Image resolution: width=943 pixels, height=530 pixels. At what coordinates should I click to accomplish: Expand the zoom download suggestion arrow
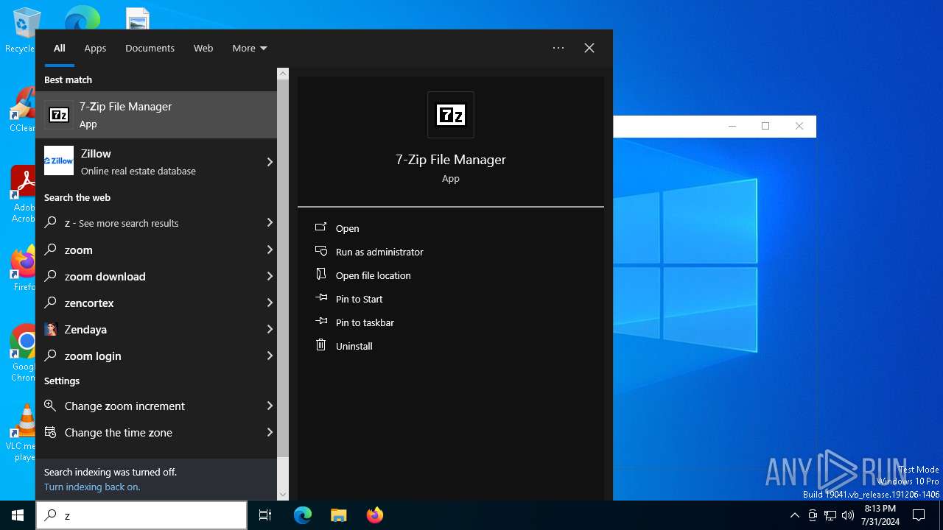click(270, 276)
